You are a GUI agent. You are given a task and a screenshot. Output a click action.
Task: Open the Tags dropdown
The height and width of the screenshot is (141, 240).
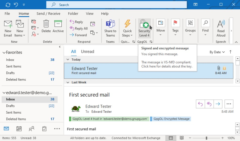point(175,27)
